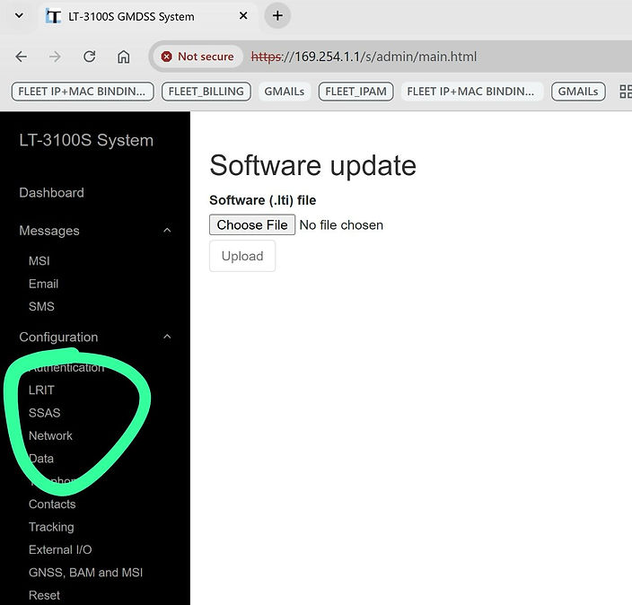Open the bookmarks grid icon
The width and height of the screenshot is (632, 605).
click(626, 91)
